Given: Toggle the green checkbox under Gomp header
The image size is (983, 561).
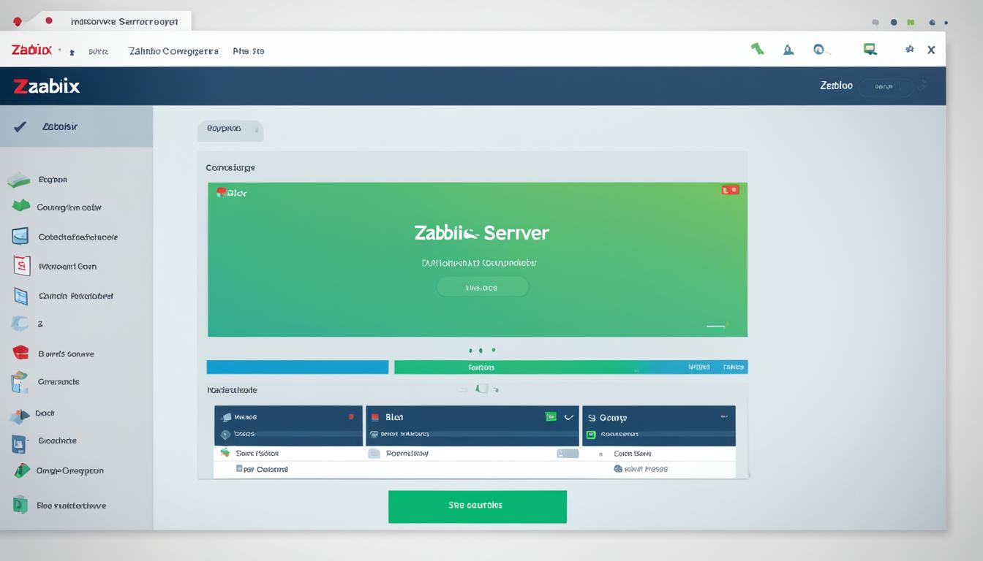Looking at the screenshot, I should point(591,434).
